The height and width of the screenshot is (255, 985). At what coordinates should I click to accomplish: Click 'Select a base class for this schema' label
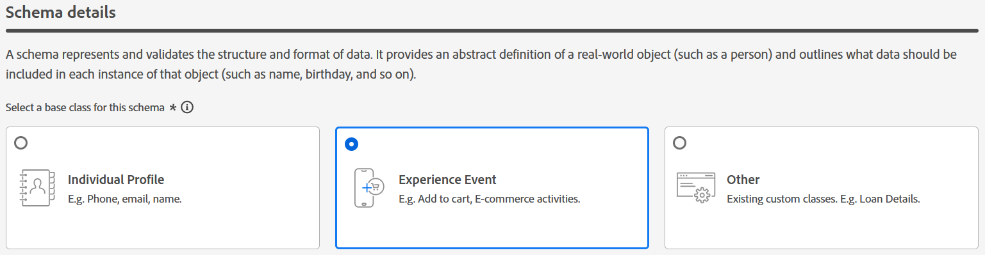click(x=85, y=107)
